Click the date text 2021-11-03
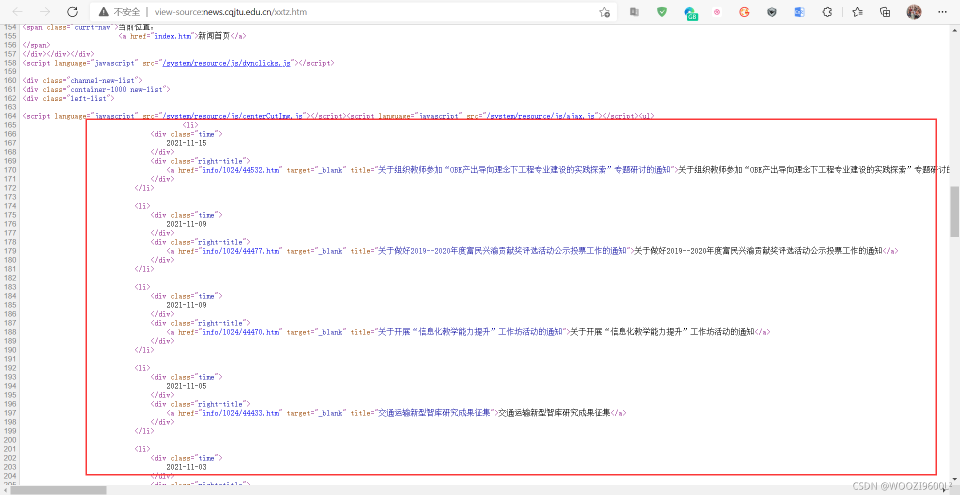The width and height of the screenshot is (960, 495). point(186,467)
